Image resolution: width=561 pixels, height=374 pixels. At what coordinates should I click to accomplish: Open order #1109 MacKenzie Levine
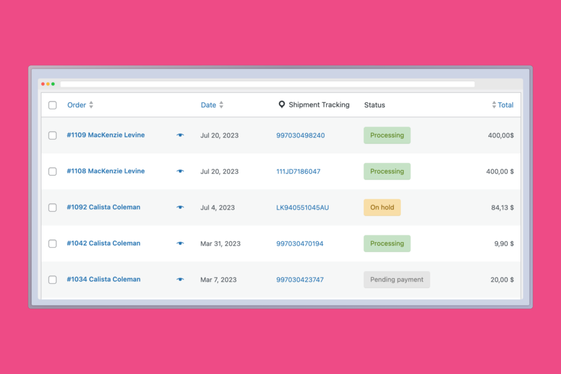coord(106,135)
